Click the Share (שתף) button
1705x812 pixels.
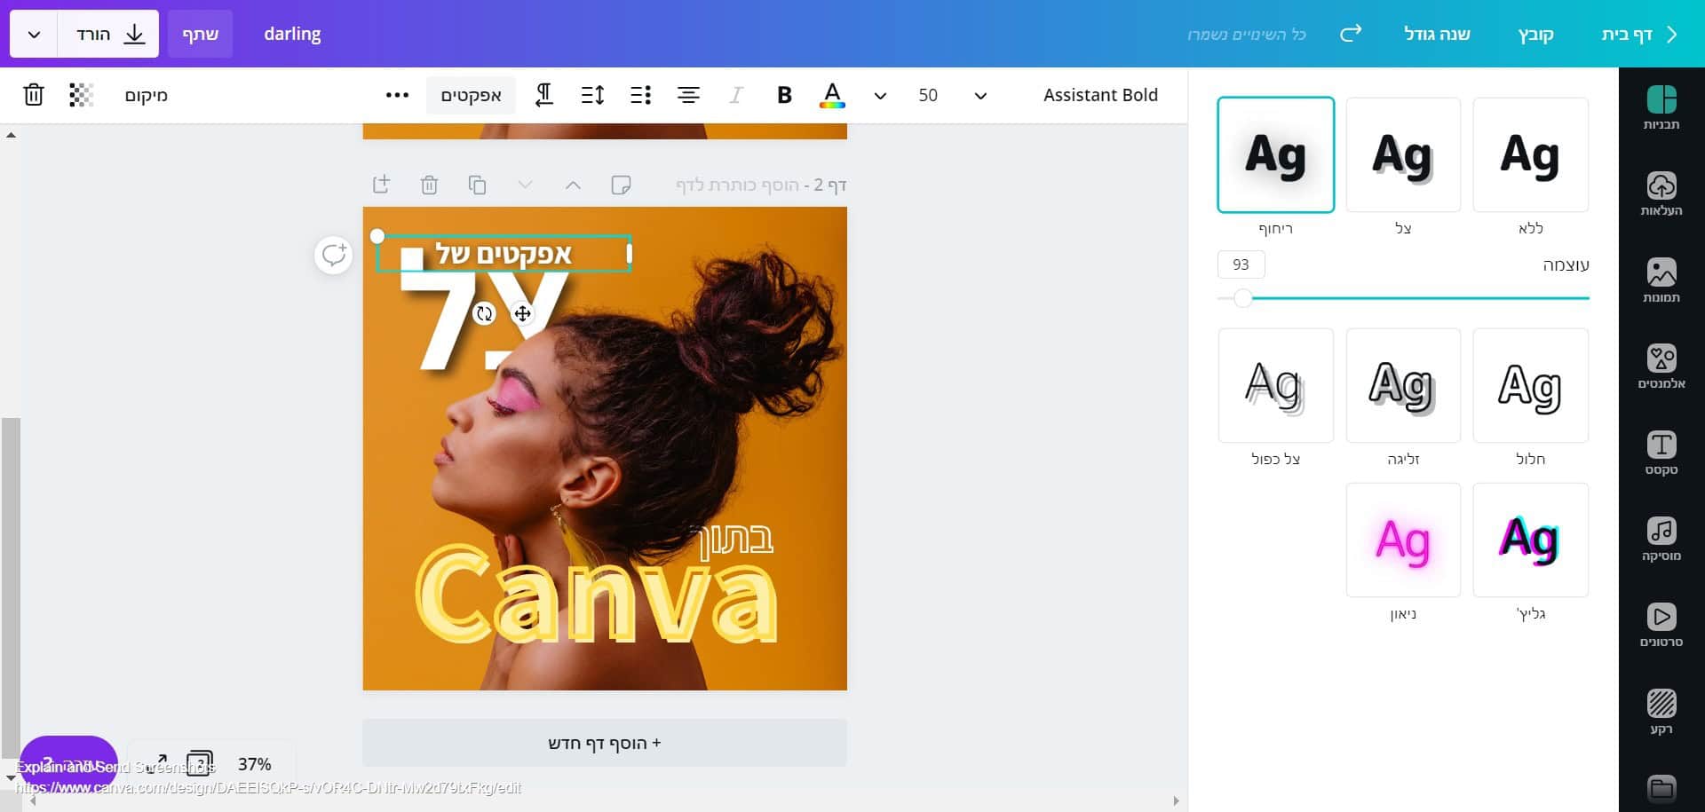tap(200, 34)
